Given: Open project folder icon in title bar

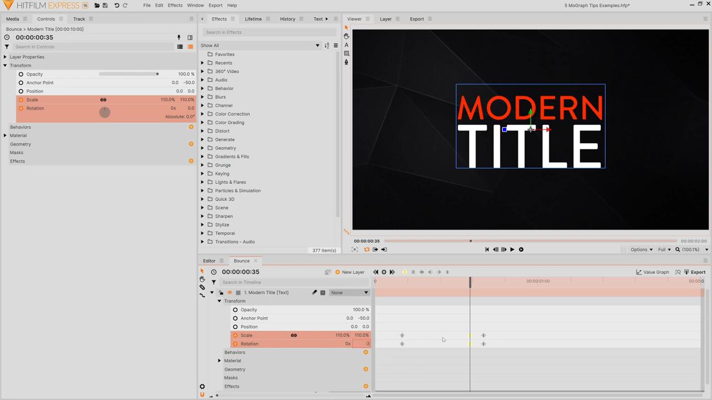Looking at the screenshot, I should 97,6.
